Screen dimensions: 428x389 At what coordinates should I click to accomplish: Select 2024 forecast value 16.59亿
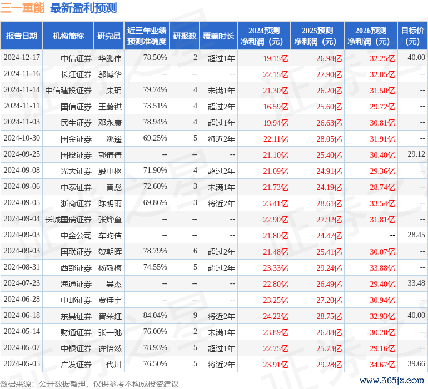tap(276, 107)
